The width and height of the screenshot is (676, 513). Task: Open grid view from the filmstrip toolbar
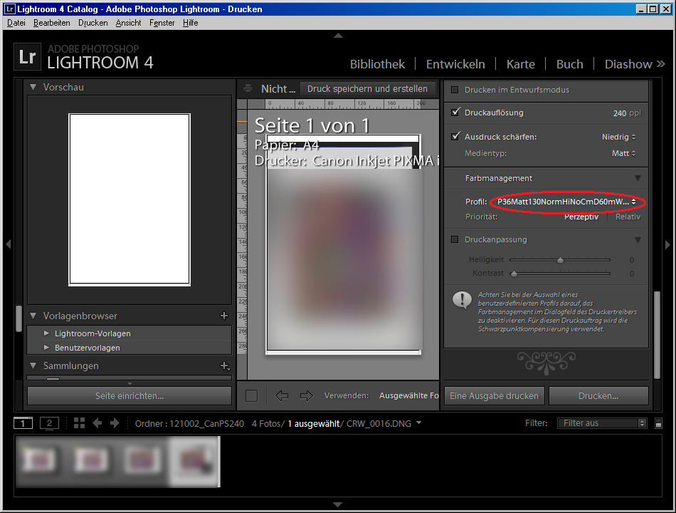point(78,423)
